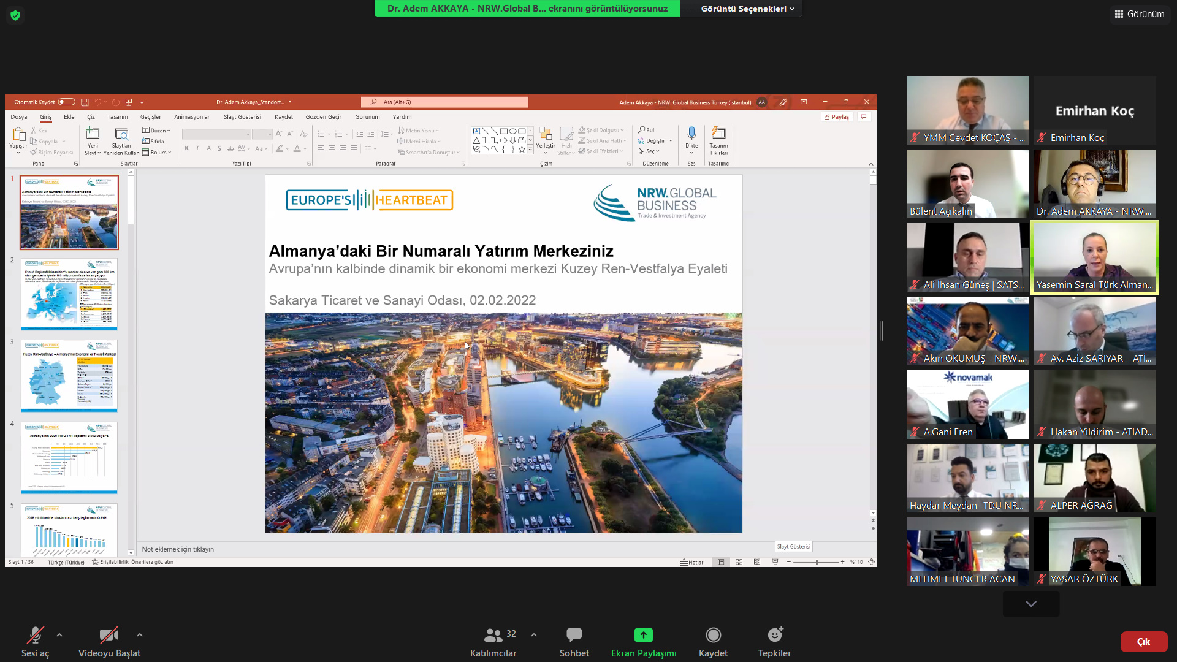Toggle the Otomatik Kaydet switch
This screenshot has width=1177, height=662.
point(66,102)
